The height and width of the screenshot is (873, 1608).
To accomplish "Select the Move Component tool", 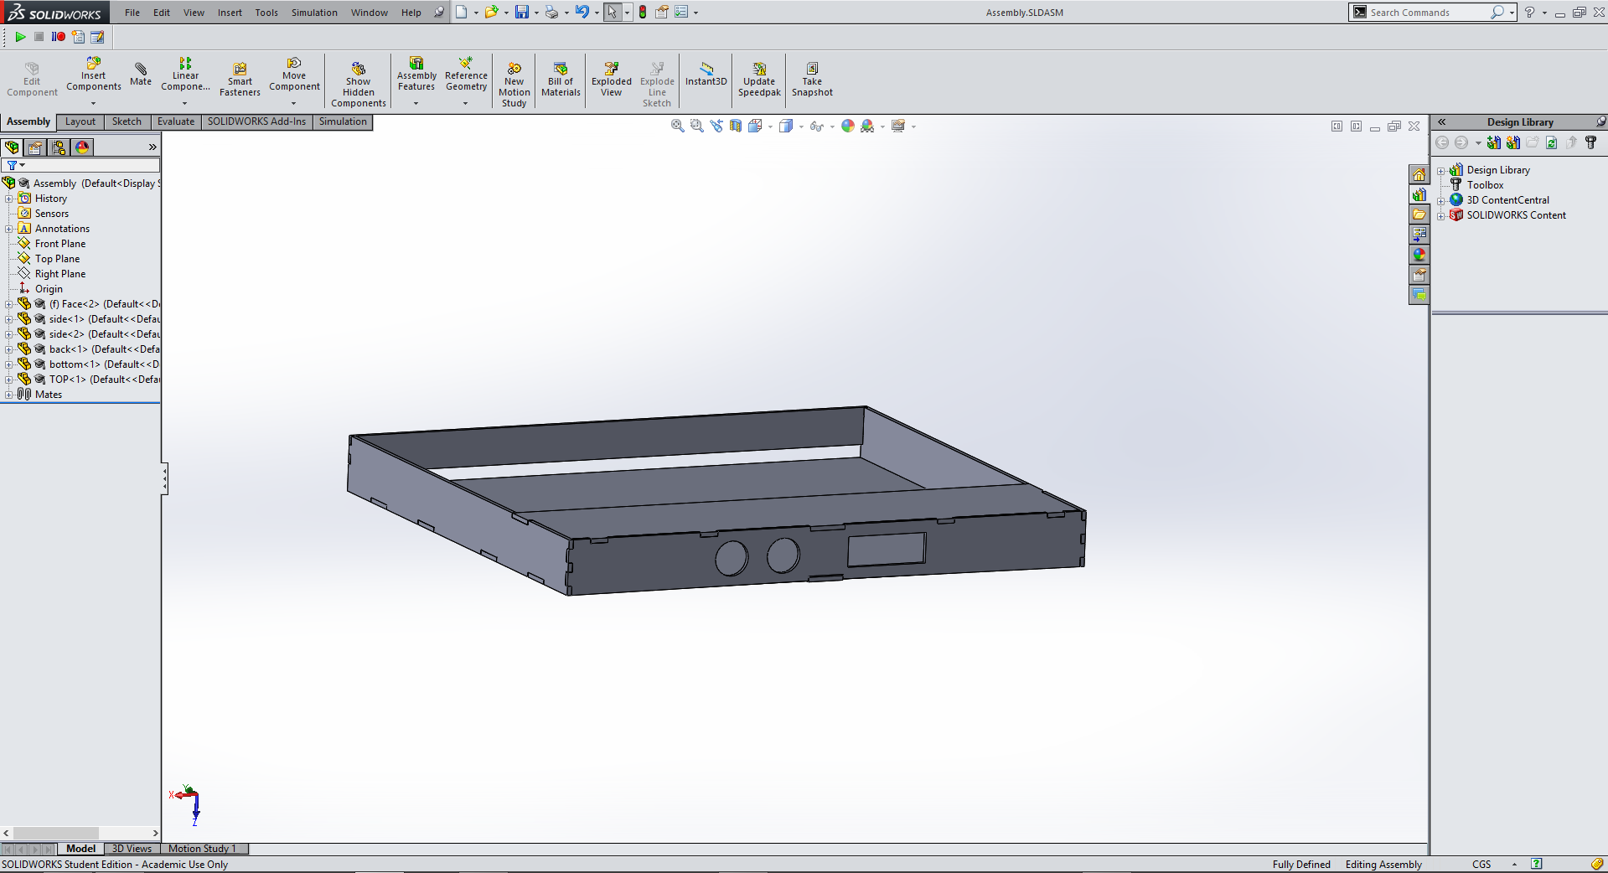I will [294, 75].
